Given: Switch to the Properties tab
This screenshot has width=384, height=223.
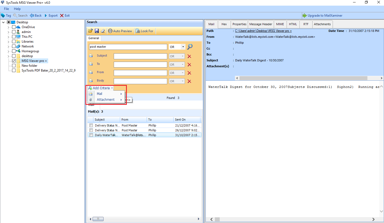Looking at the screenshot, I should 239,24.
